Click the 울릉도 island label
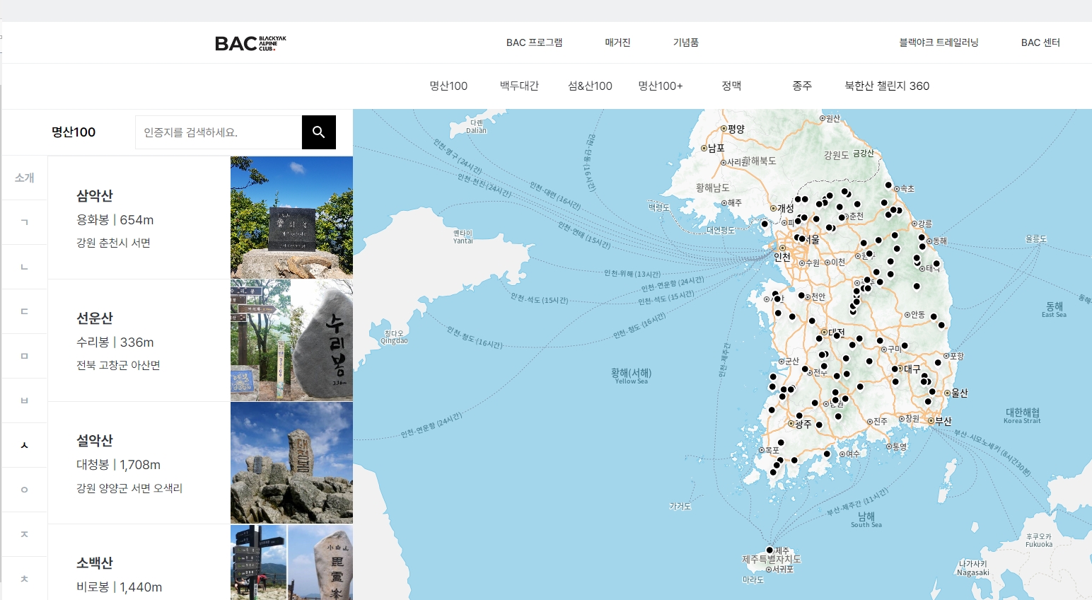This screenshot has width=1092, height=600. [1036, 239]
